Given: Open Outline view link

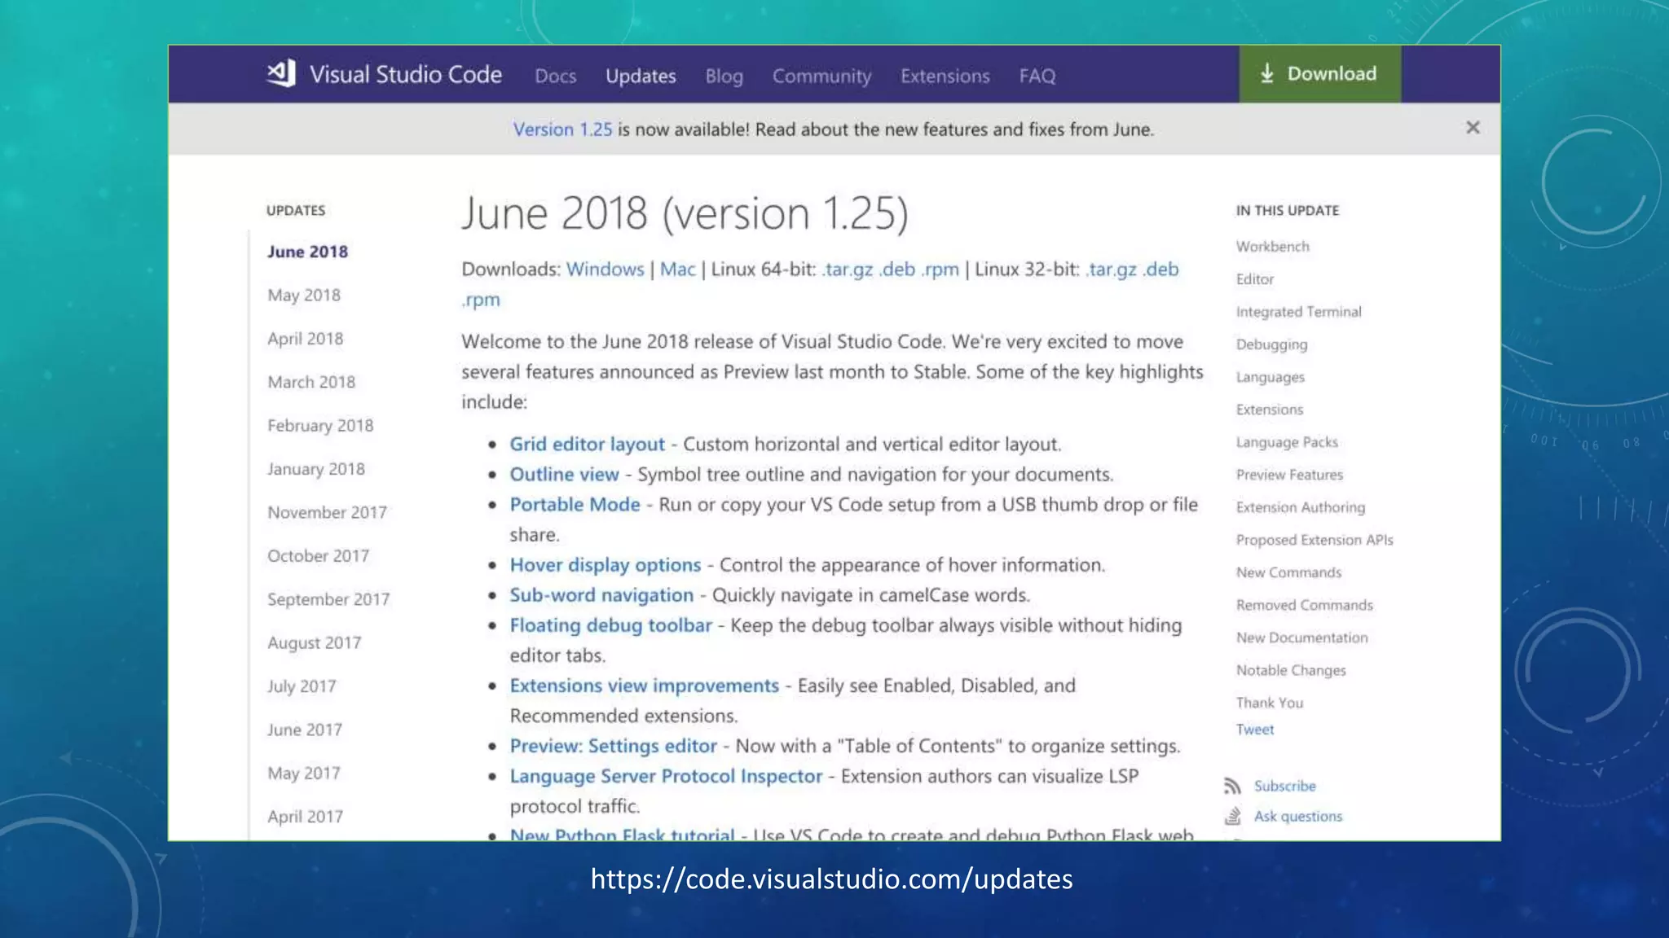Looking at the screenshot, I should click(x=564, y=474).
